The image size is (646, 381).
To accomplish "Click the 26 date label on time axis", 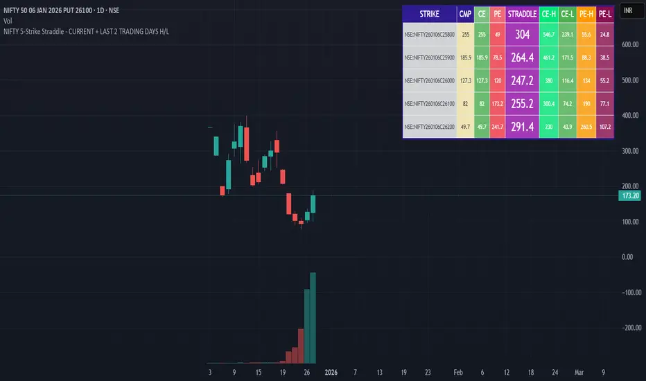I will tap(306, 373).
